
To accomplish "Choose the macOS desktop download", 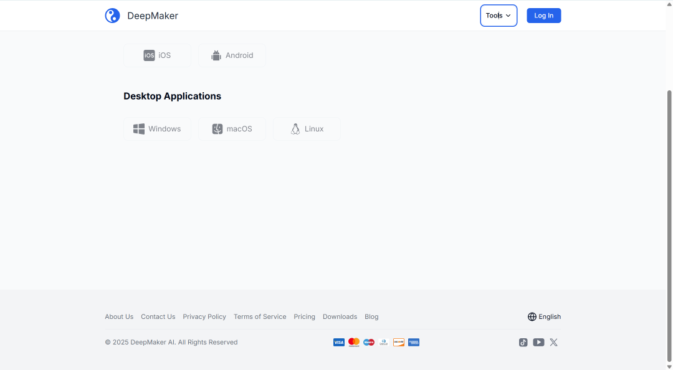I will pos(232,129).
